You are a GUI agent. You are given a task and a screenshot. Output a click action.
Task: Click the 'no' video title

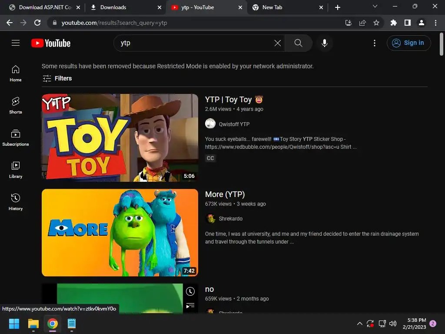(209, 289)
